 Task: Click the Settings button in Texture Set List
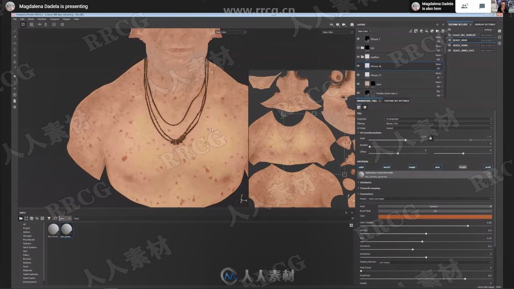tap(490, 30)
